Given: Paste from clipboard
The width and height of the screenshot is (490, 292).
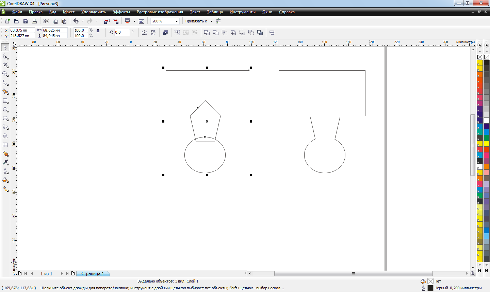Looking at the screenshot, I should pos(64,21).
